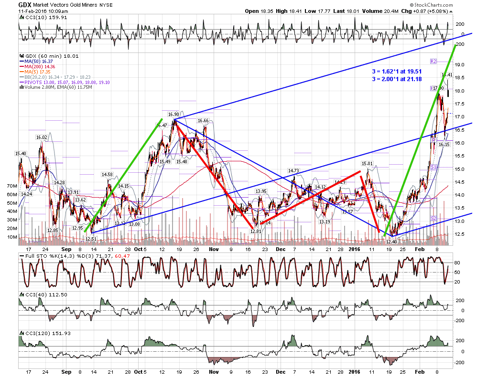This screenshot has width=477, height=378.
Task: Click the 'MA(200) 14.36' legend entry
Action: click(37, 66)
